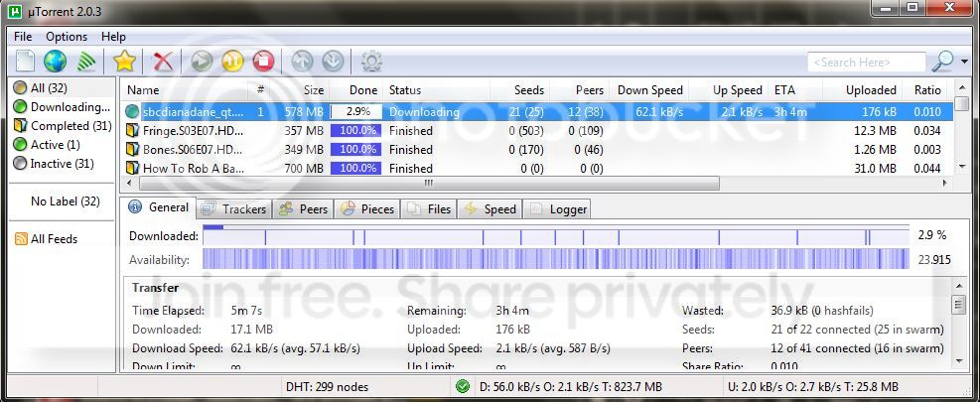Switch to the General tab
The width and height of the screenshot is (980, 402).
tap(159, 207)
